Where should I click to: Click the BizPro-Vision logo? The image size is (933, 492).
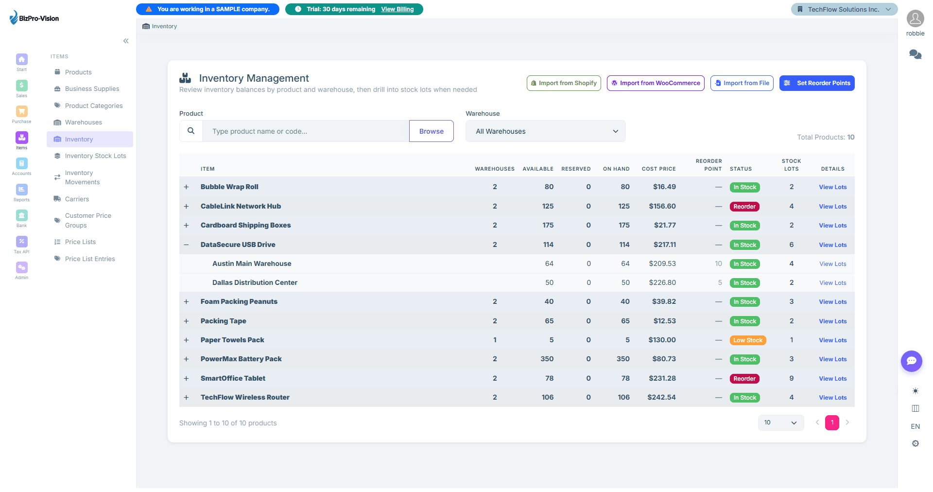(35, 18)
